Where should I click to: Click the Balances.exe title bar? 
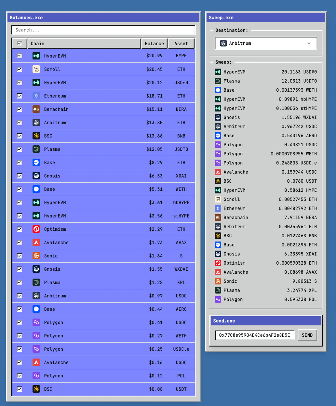(x=103, y=18)
